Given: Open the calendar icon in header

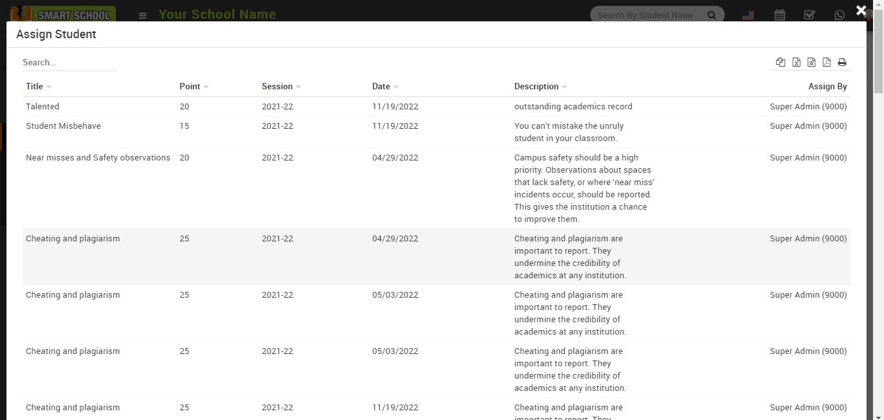Looking at the screenshot, I should [779, 15].
